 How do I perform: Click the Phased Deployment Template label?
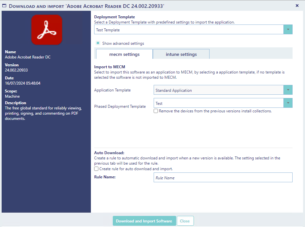[120, 106]
